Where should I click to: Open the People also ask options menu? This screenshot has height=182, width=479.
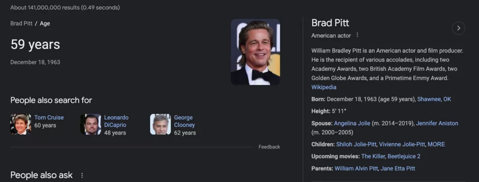[x=82, y=175]
